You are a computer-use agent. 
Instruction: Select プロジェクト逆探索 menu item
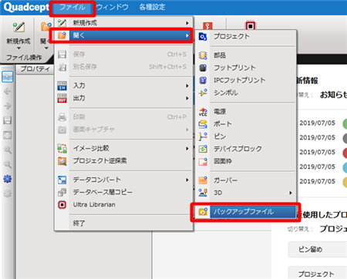click(x=123, y=161)
